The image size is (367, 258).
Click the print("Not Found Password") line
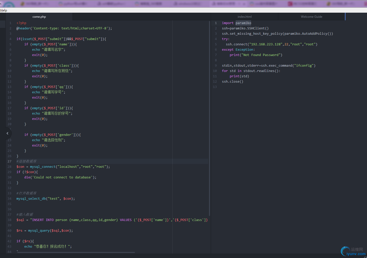tap(256, 55)
